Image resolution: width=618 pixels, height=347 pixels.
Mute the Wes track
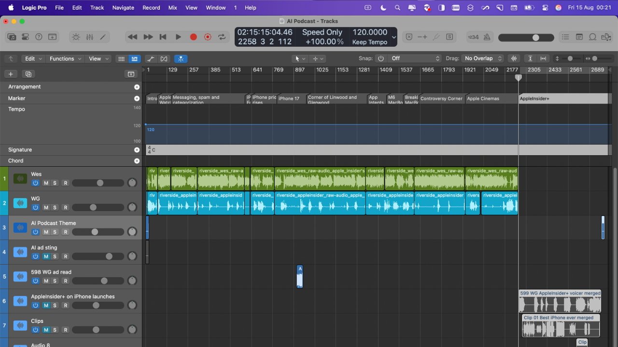pos(46,183)
